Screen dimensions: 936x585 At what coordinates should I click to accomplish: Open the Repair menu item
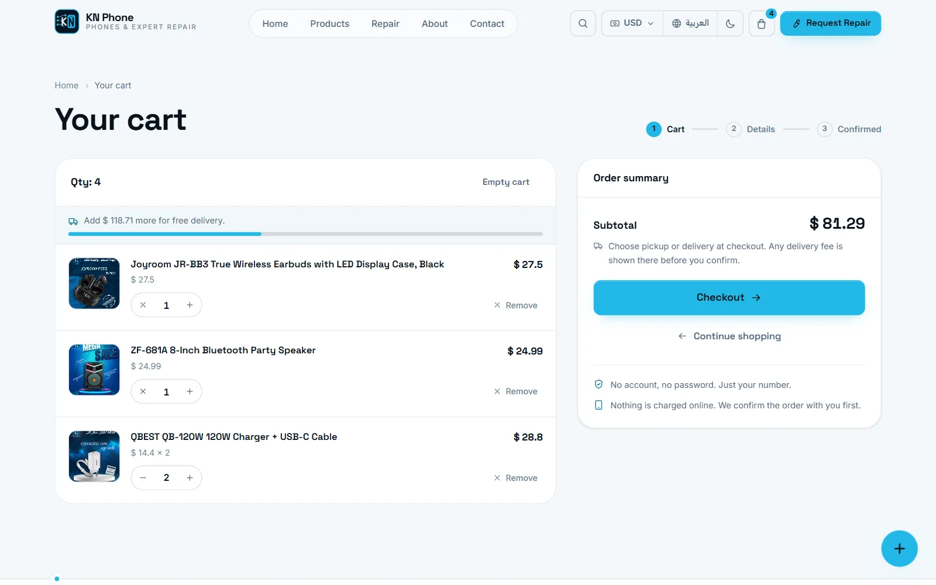point(386,23)
